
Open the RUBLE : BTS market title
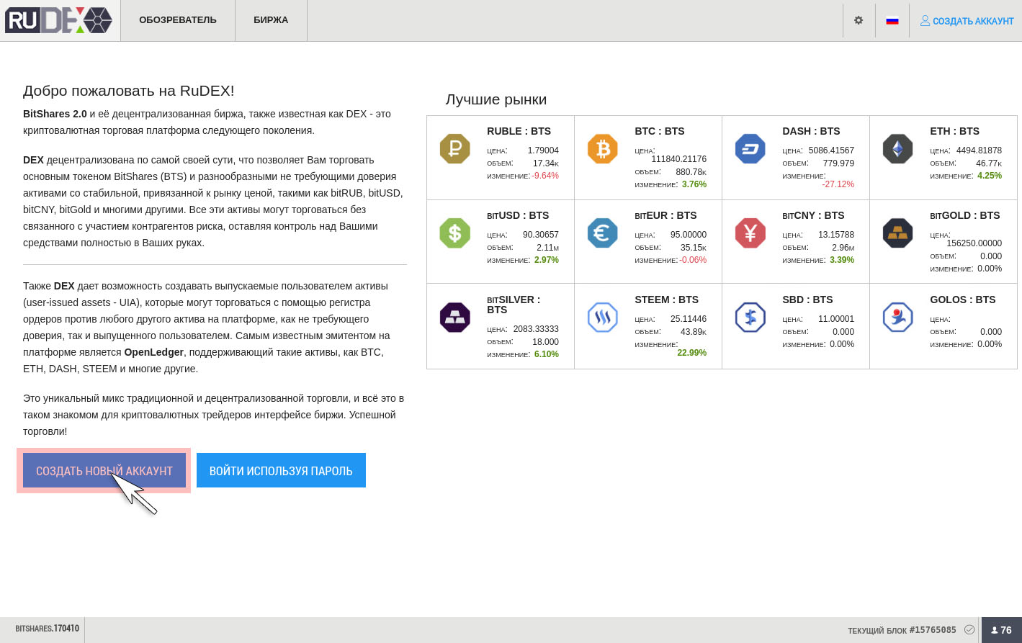[519, 131]
